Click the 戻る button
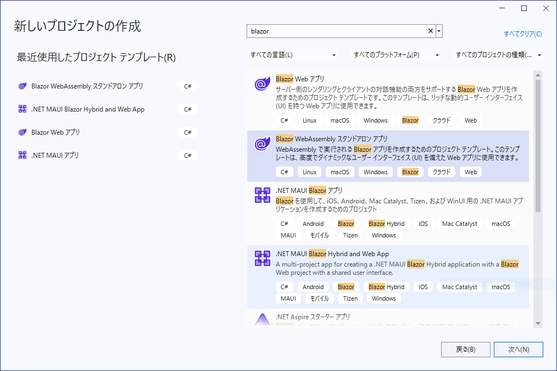Viewport: 557px width, 371px height. coord(465,349)
